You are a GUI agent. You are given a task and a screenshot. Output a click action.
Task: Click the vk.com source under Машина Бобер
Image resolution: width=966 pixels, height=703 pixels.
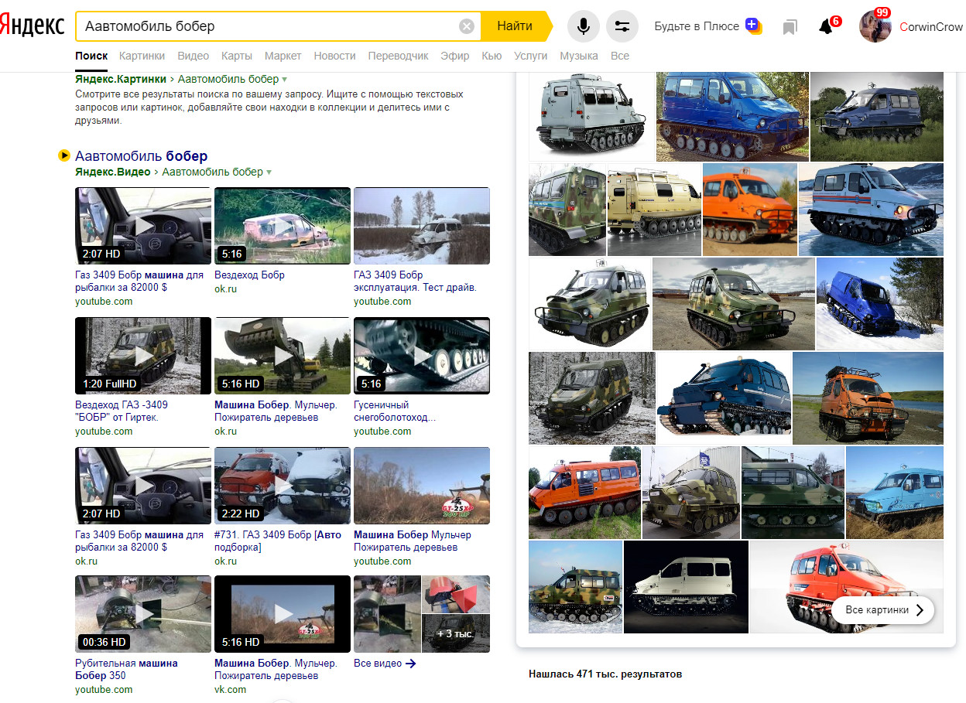click(x=230, y=689)
